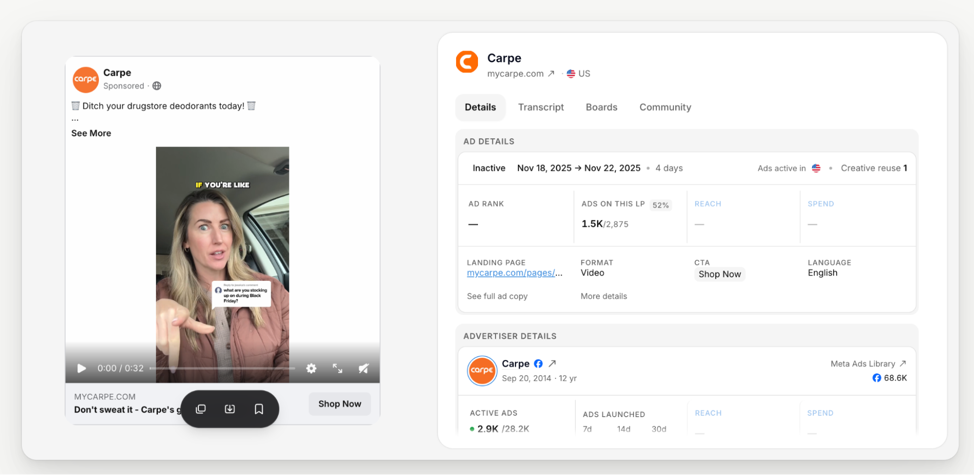
Task: Click the Shop Now button under video
Action: point(340,404)
